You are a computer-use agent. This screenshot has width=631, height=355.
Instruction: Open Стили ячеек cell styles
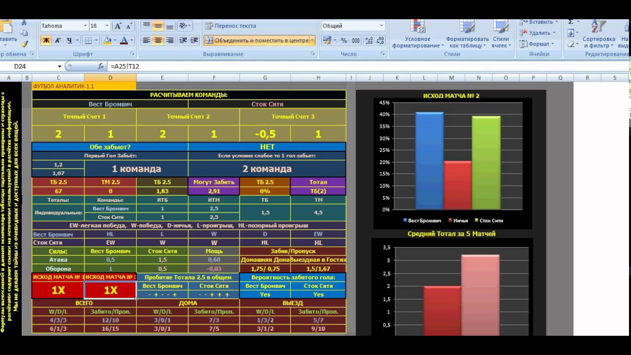coord(500,34)
